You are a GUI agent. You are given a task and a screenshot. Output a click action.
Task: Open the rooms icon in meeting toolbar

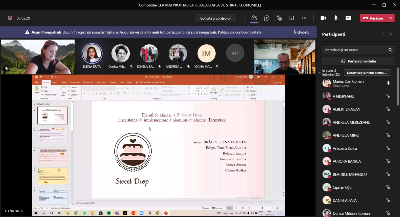pos(292,18)
